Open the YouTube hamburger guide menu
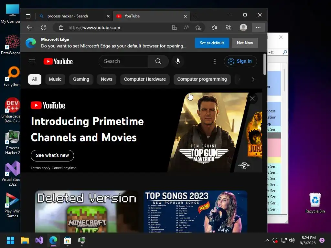This screenshot has width=331, height=248. click(x=32, y=61)
